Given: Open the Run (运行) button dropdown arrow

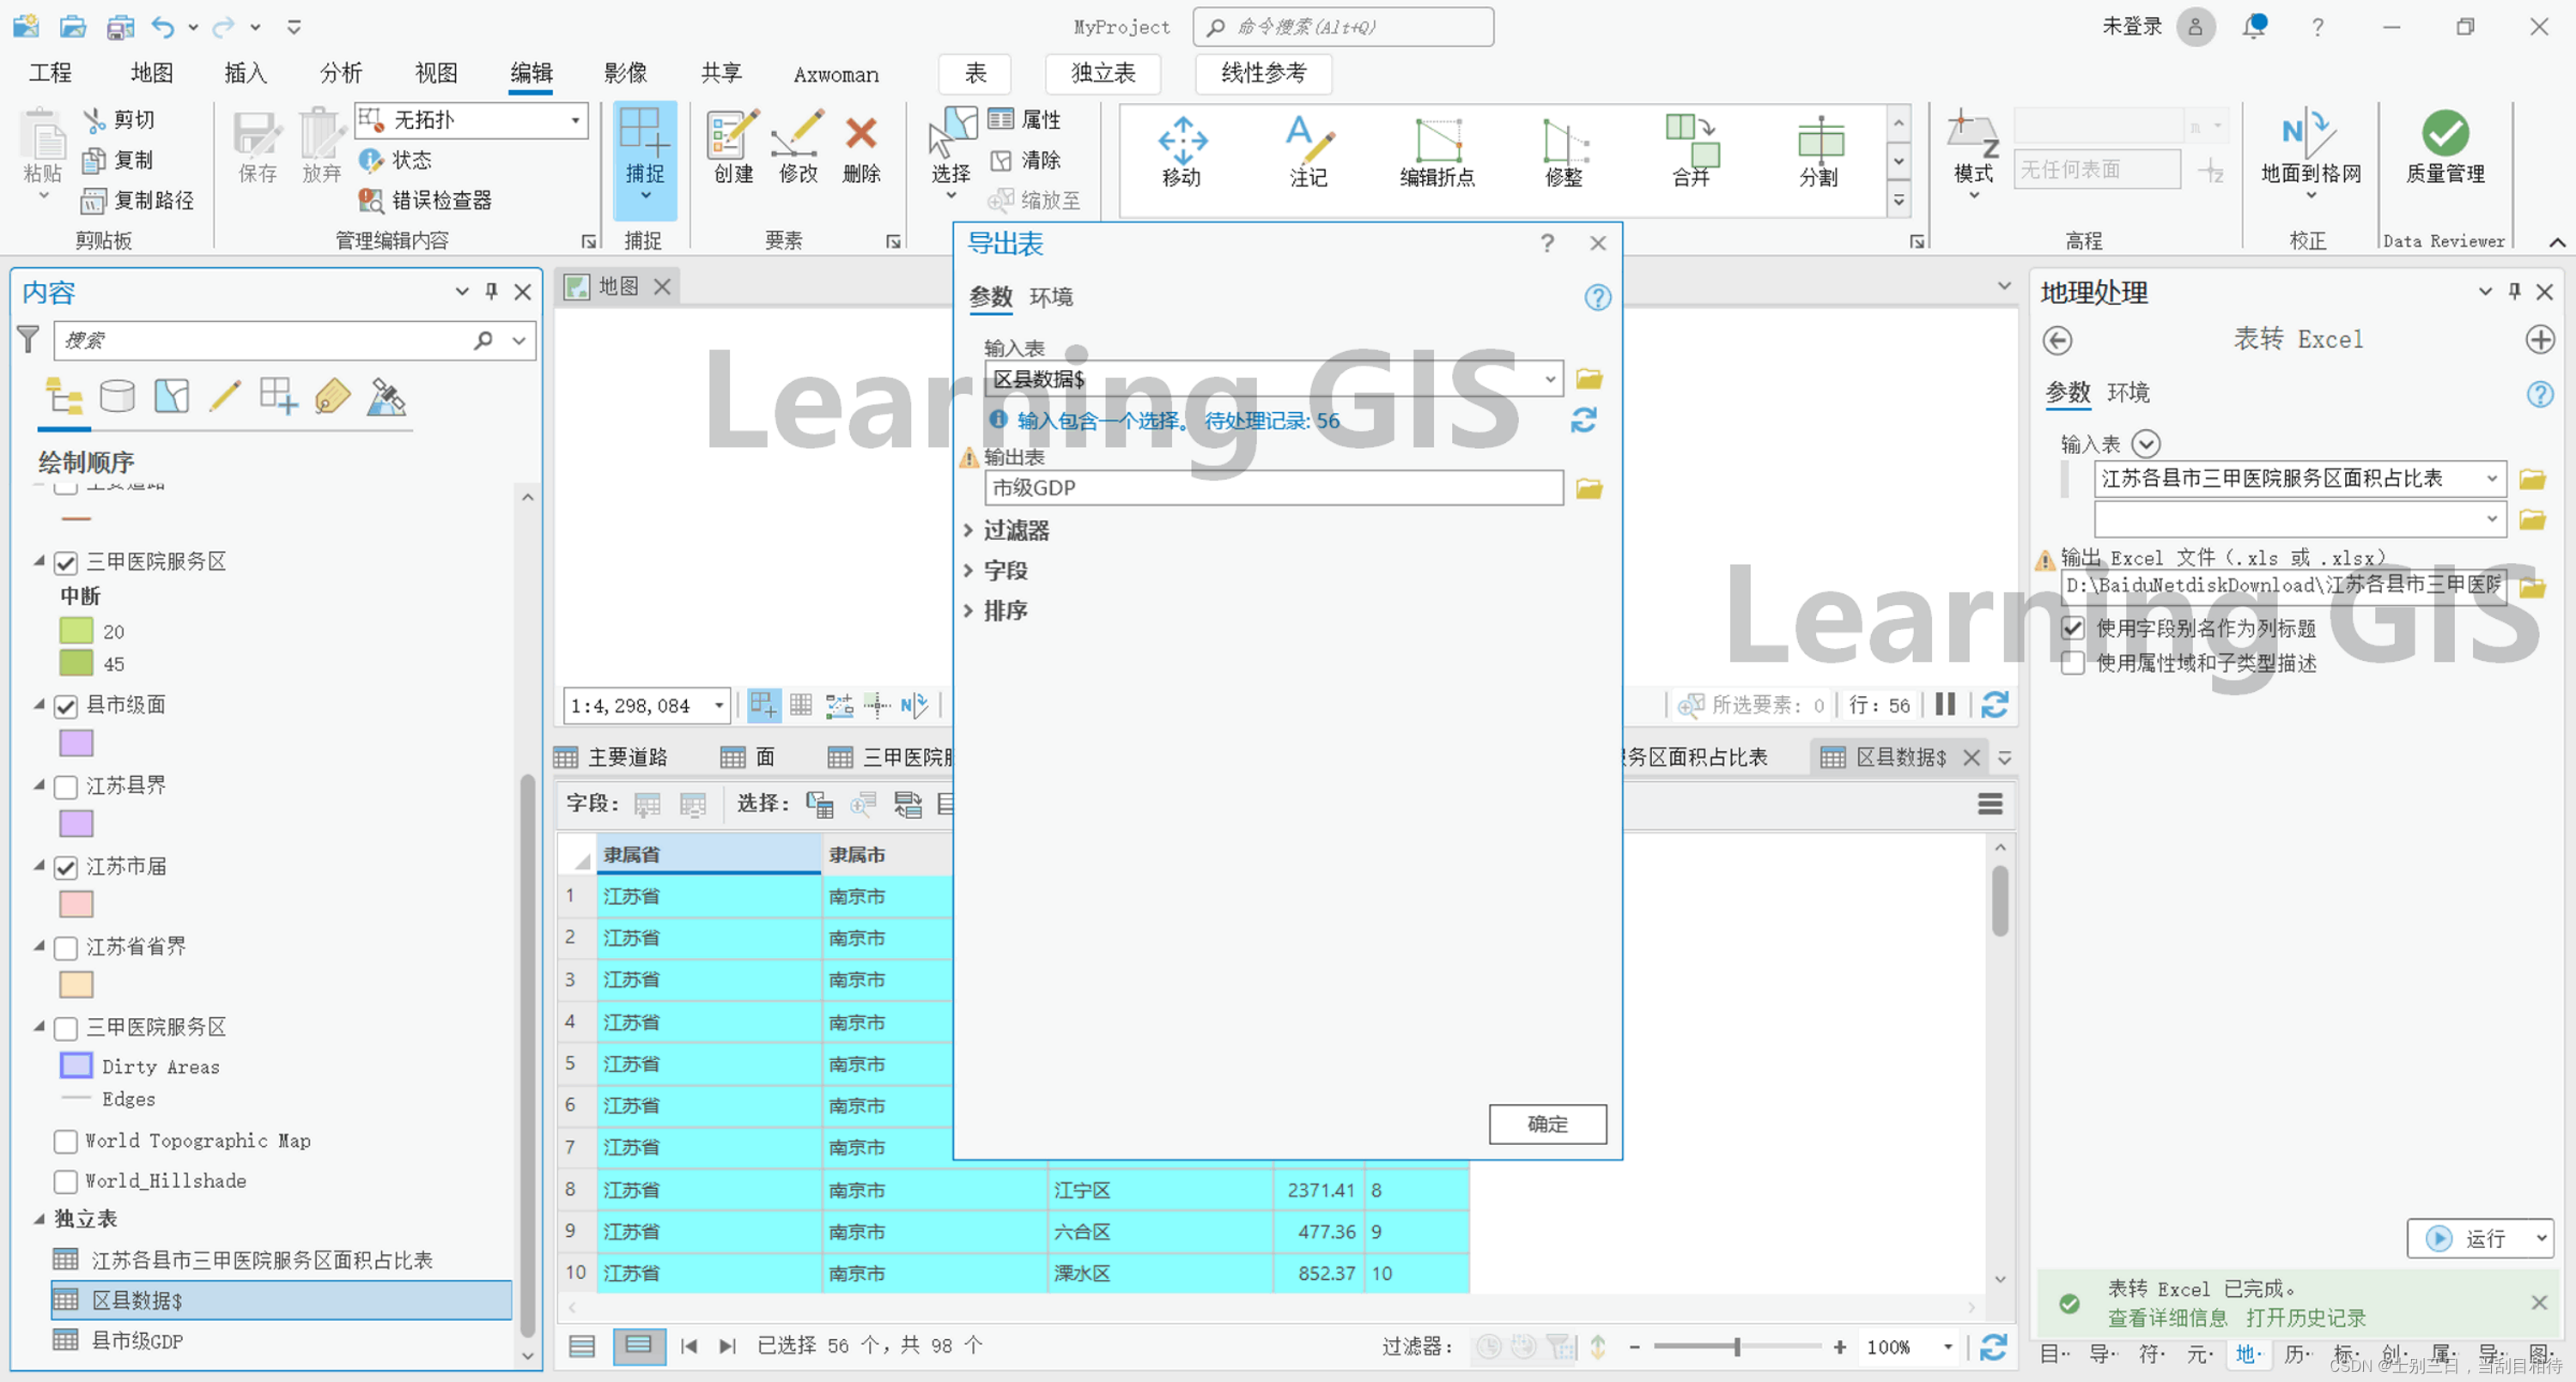Looking at the screenshot, I should pos(2541,1238).
